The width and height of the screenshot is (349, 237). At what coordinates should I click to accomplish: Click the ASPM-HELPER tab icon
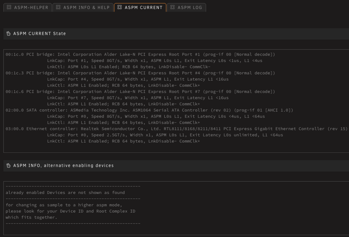(x=9, y=7)
